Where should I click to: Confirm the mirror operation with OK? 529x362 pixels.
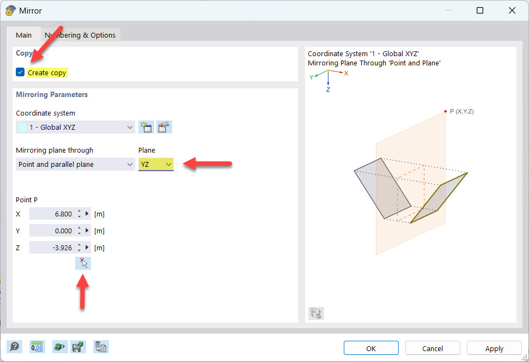pyautogui.click(x=371, y=348)
